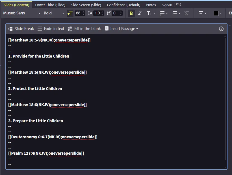Insert a Slide Break
This screenshot has width=232, height=175.
[21, 29]
